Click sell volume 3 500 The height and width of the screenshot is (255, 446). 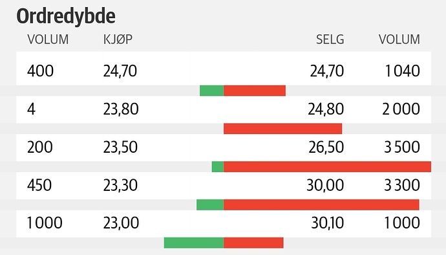point(402,148)
